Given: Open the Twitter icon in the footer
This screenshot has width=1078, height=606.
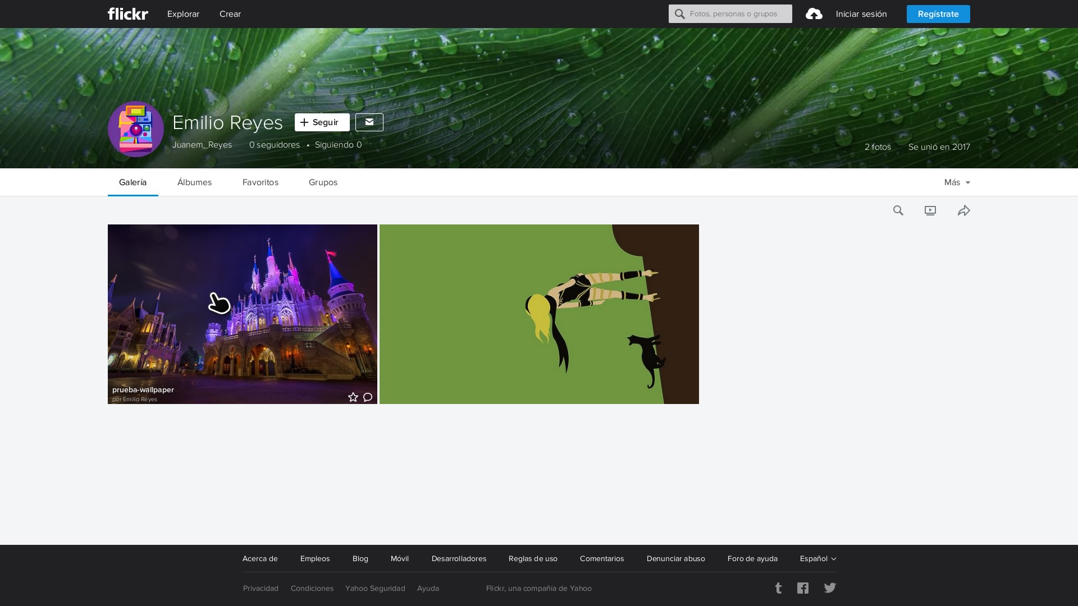Looking at the screenshot, I should (x=830, y=588).
